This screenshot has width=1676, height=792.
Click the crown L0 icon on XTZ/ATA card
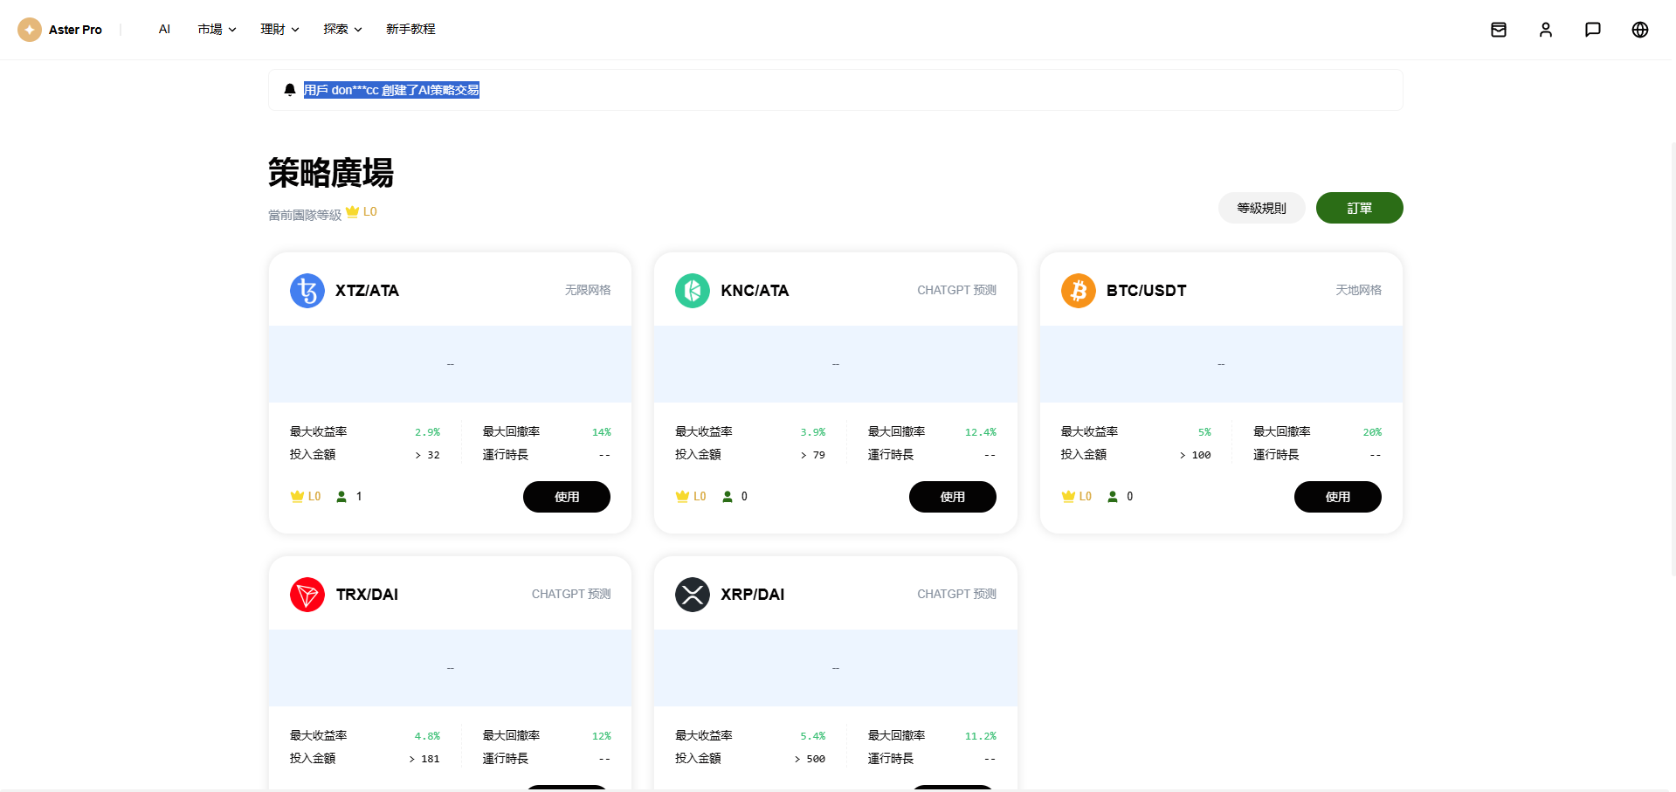coord(297,497)
